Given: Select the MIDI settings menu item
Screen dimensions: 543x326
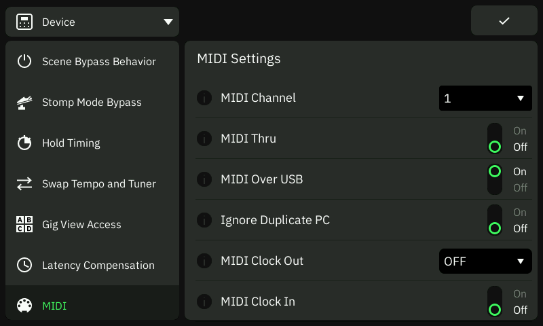Looking at the screenshot, I should tap(92, 302).
